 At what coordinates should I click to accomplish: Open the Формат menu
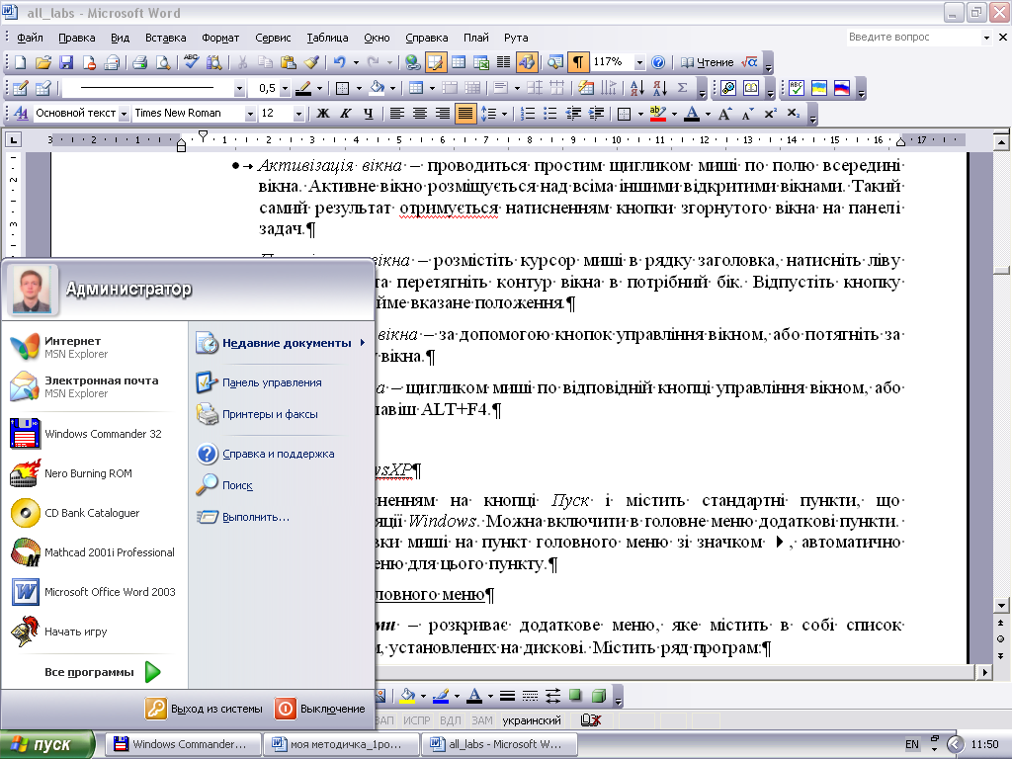(x=220, y=38)
